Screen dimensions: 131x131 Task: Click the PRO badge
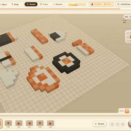tap(108, 4)
